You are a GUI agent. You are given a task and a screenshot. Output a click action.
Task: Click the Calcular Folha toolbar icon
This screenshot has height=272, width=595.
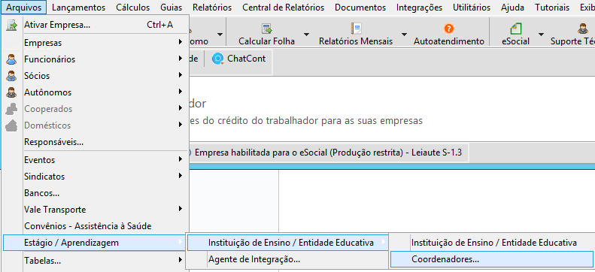[267, 29]
